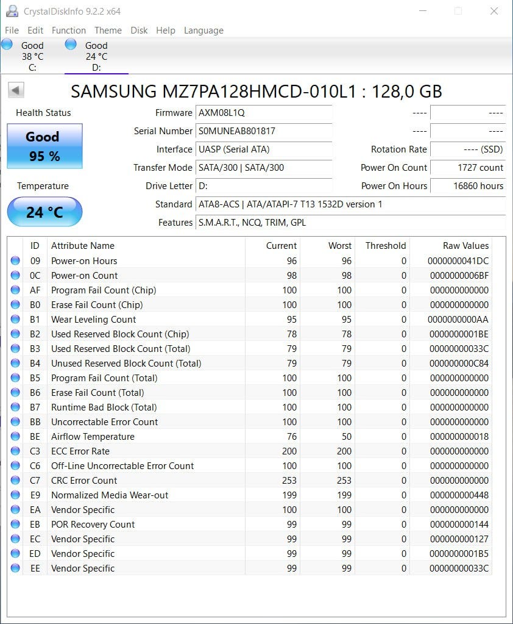This screenshot has width=513, height=624.
Task: Open the Help menu
Action: (x=165, y=30)
